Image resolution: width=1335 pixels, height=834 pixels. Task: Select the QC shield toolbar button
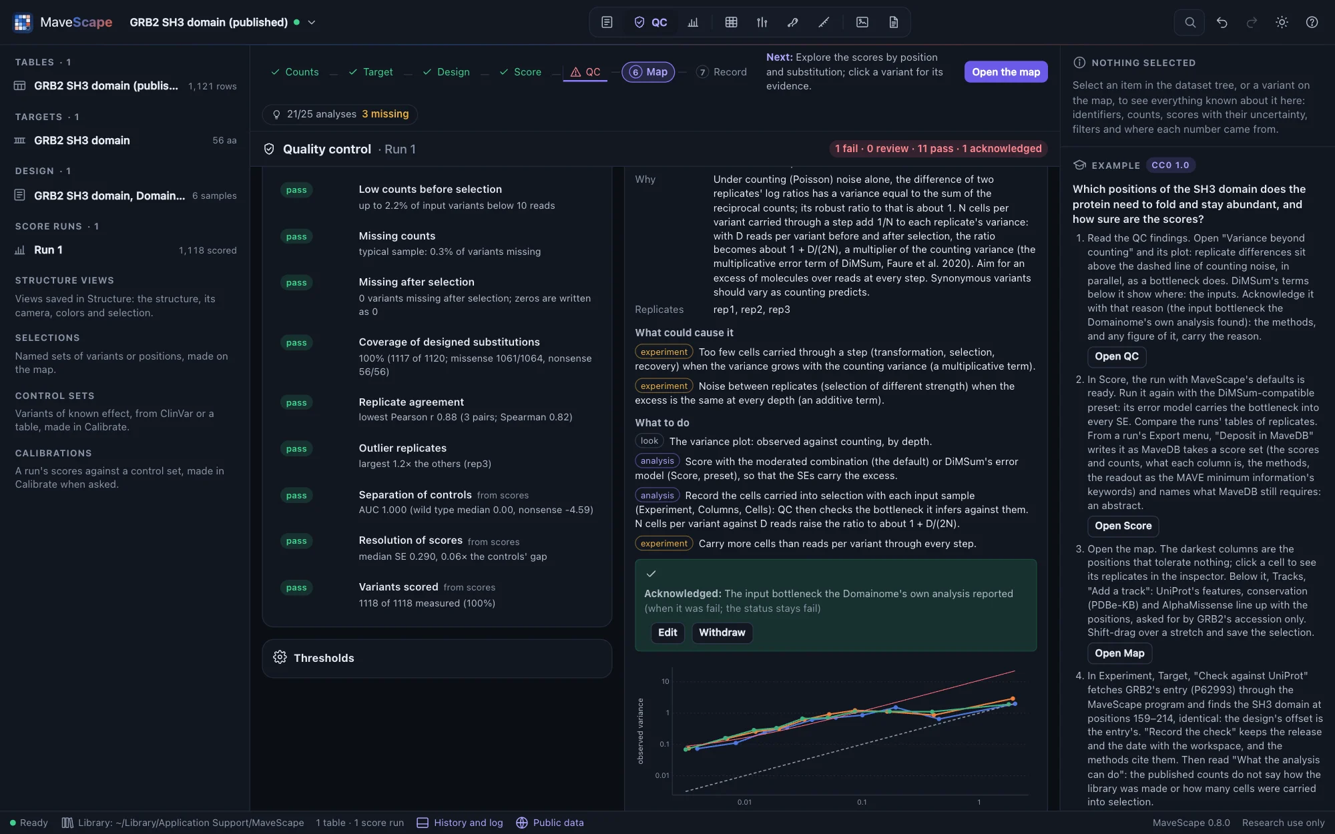pyautogui.click(x=650, y=22)
